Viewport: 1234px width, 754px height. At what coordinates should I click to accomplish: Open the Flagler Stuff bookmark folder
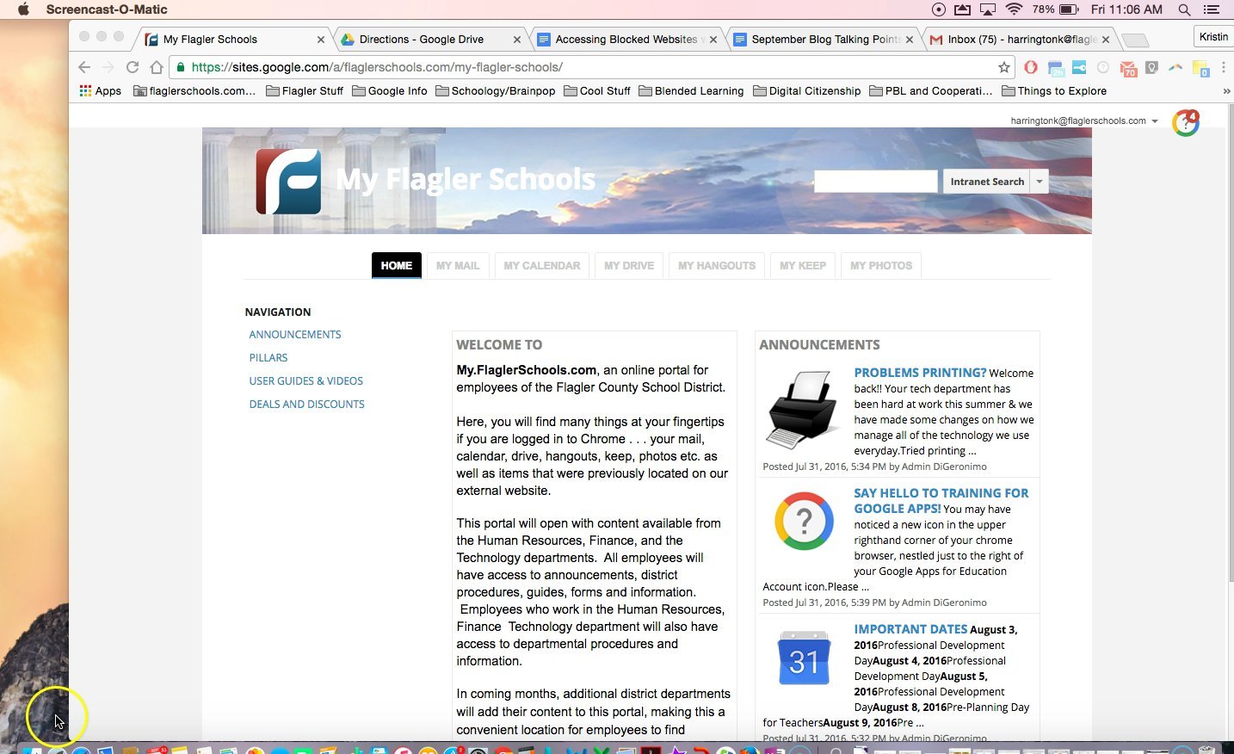(x=305, y=90)
